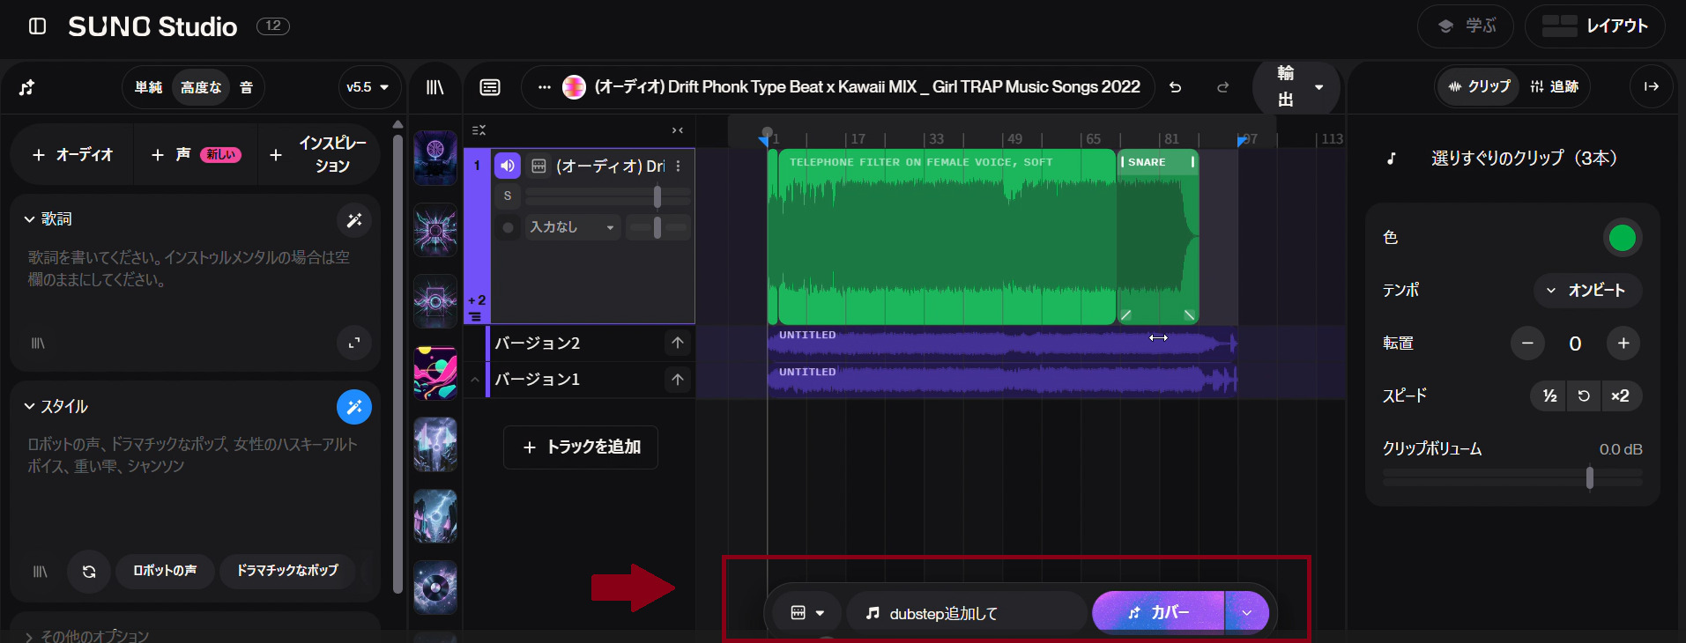Viewport: 1686px width, 643px height.
Task: Increase transpose with the plus button
Action: point(1623,344)
